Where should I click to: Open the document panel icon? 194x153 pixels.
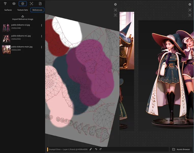coord(40,4)
